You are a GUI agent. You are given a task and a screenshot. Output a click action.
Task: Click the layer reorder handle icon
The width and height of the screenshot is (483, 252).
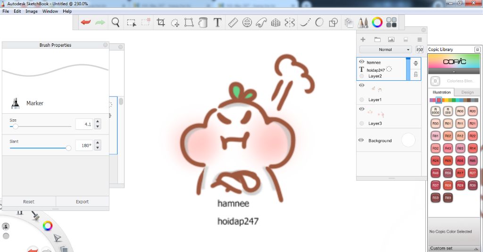click(416, 63)
